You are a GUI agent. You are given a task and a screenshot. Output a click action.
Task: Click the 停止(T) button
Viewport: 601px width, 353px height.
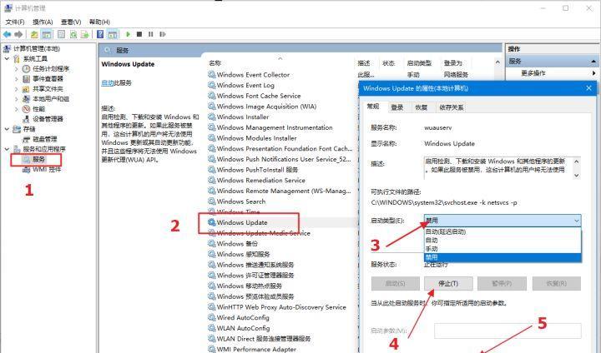pyautogui.click(x=448, y=283)
